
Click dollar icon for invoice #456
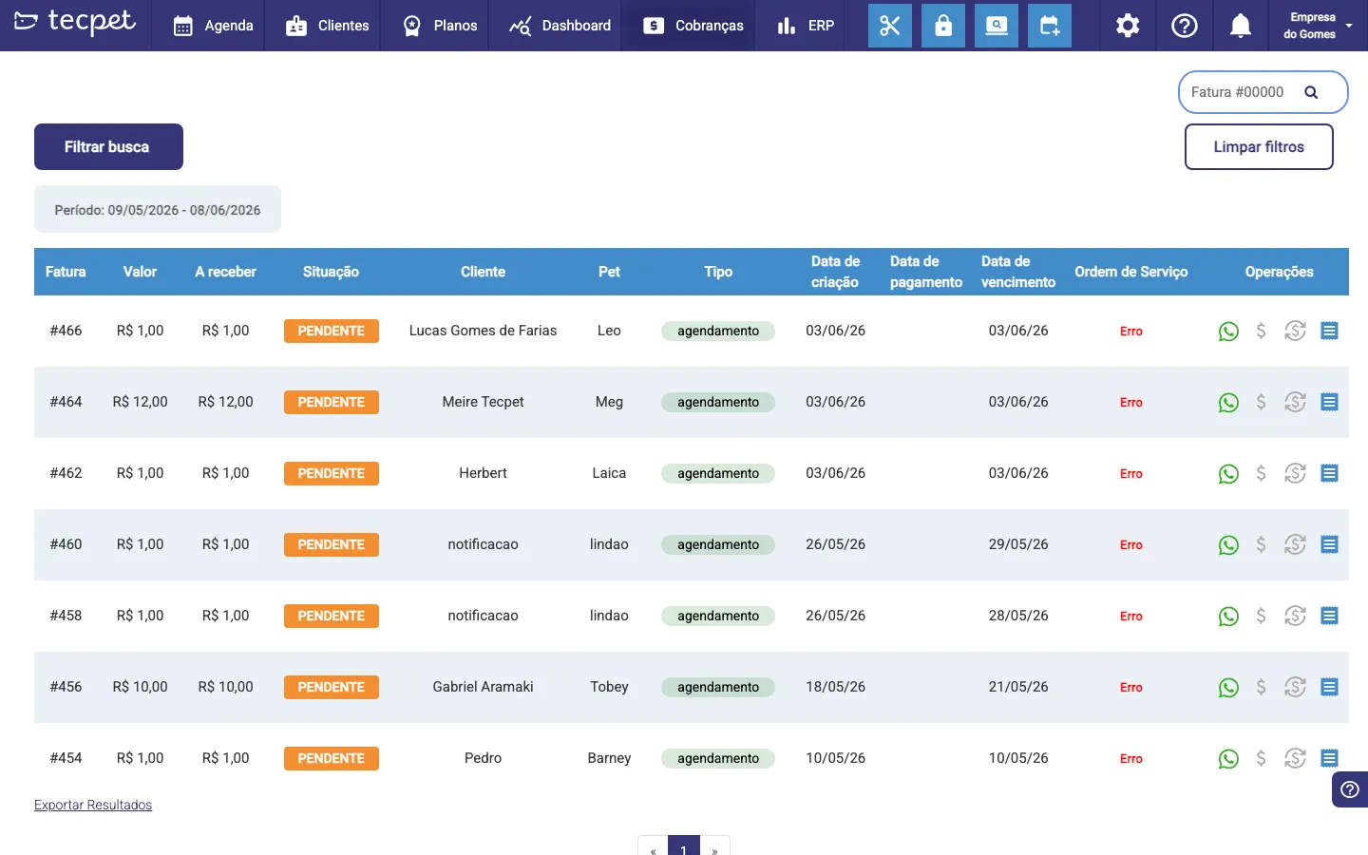coord(1261,687)
